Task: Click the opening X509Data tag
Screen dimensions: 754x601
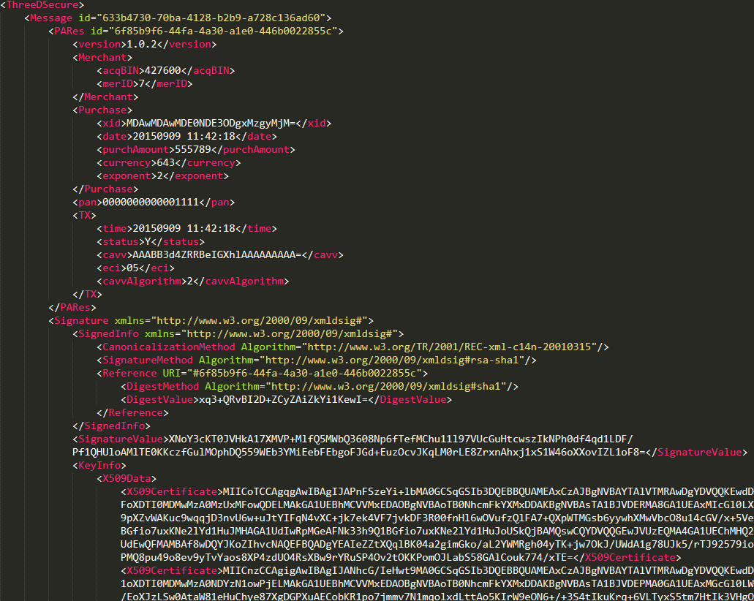Action: (x=127, y=479)
